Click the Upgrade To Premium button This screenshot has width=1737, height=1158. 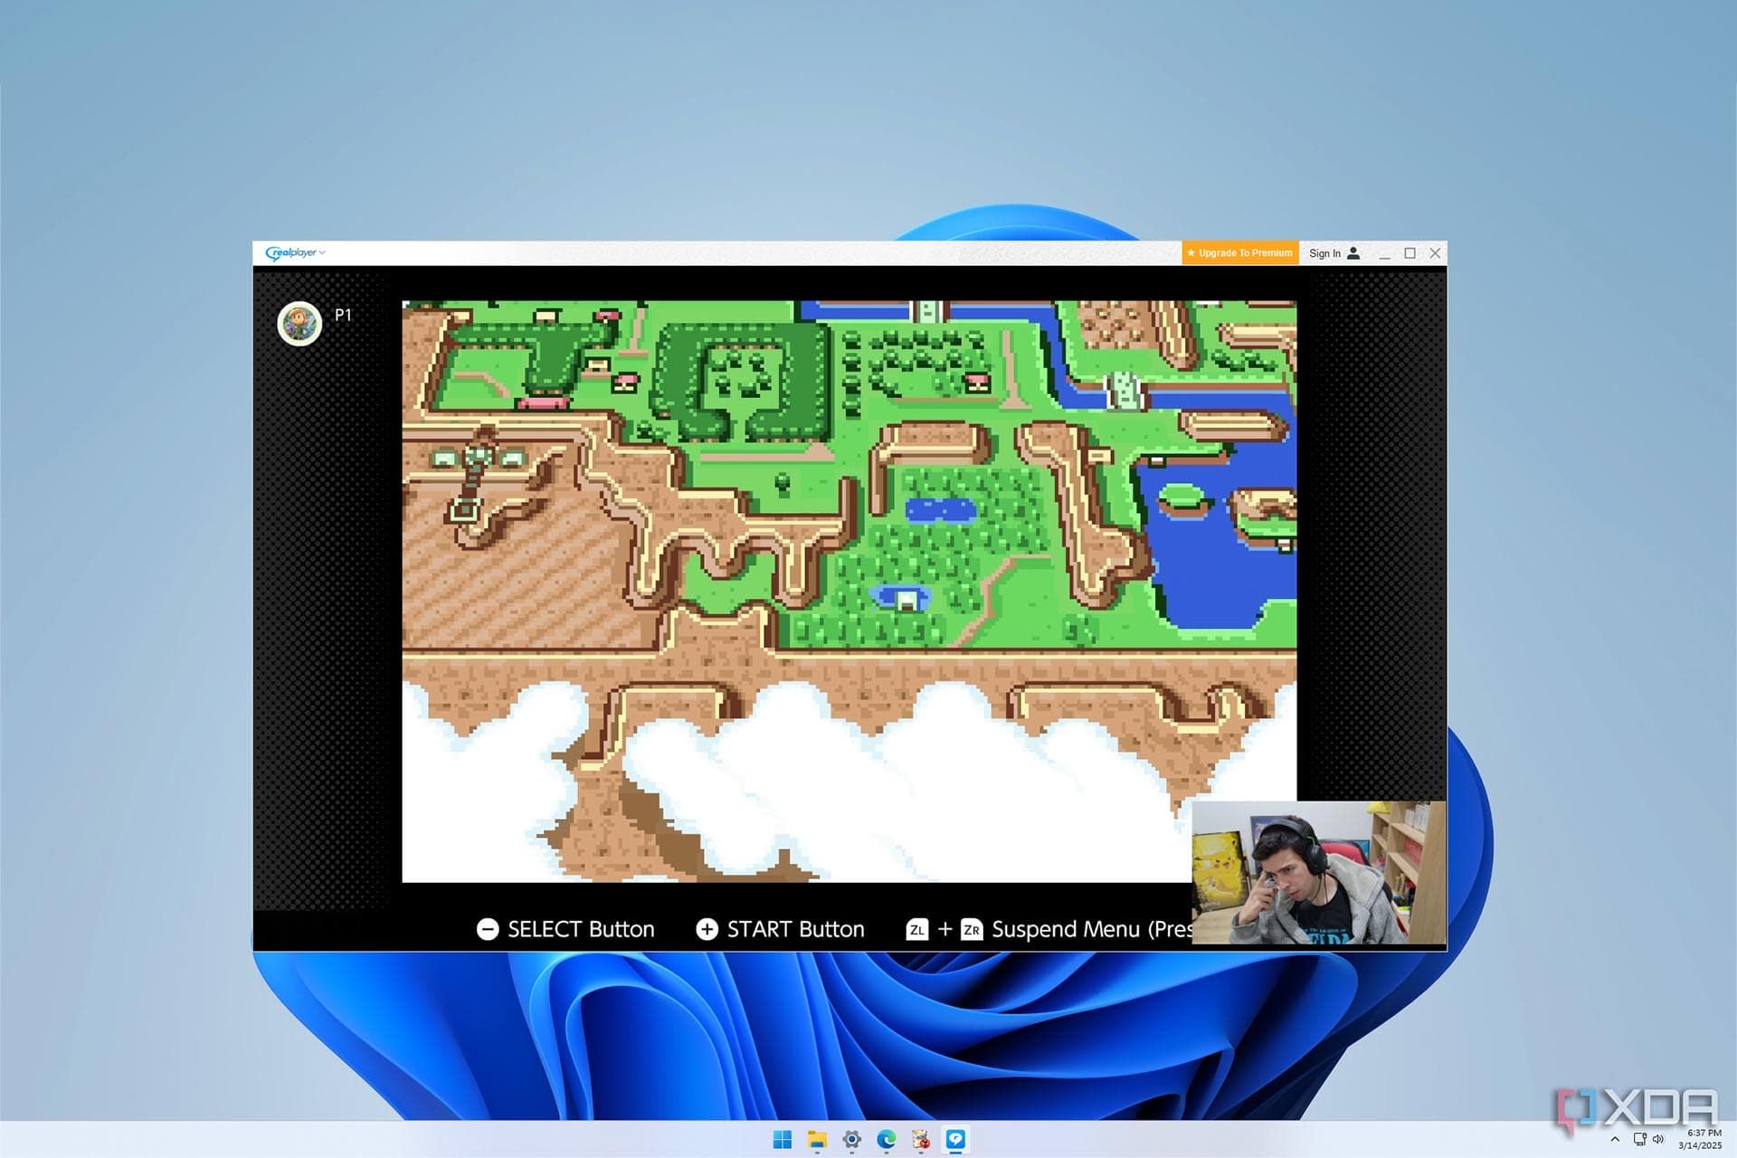pyautogui.click(x=1239, y=253)
